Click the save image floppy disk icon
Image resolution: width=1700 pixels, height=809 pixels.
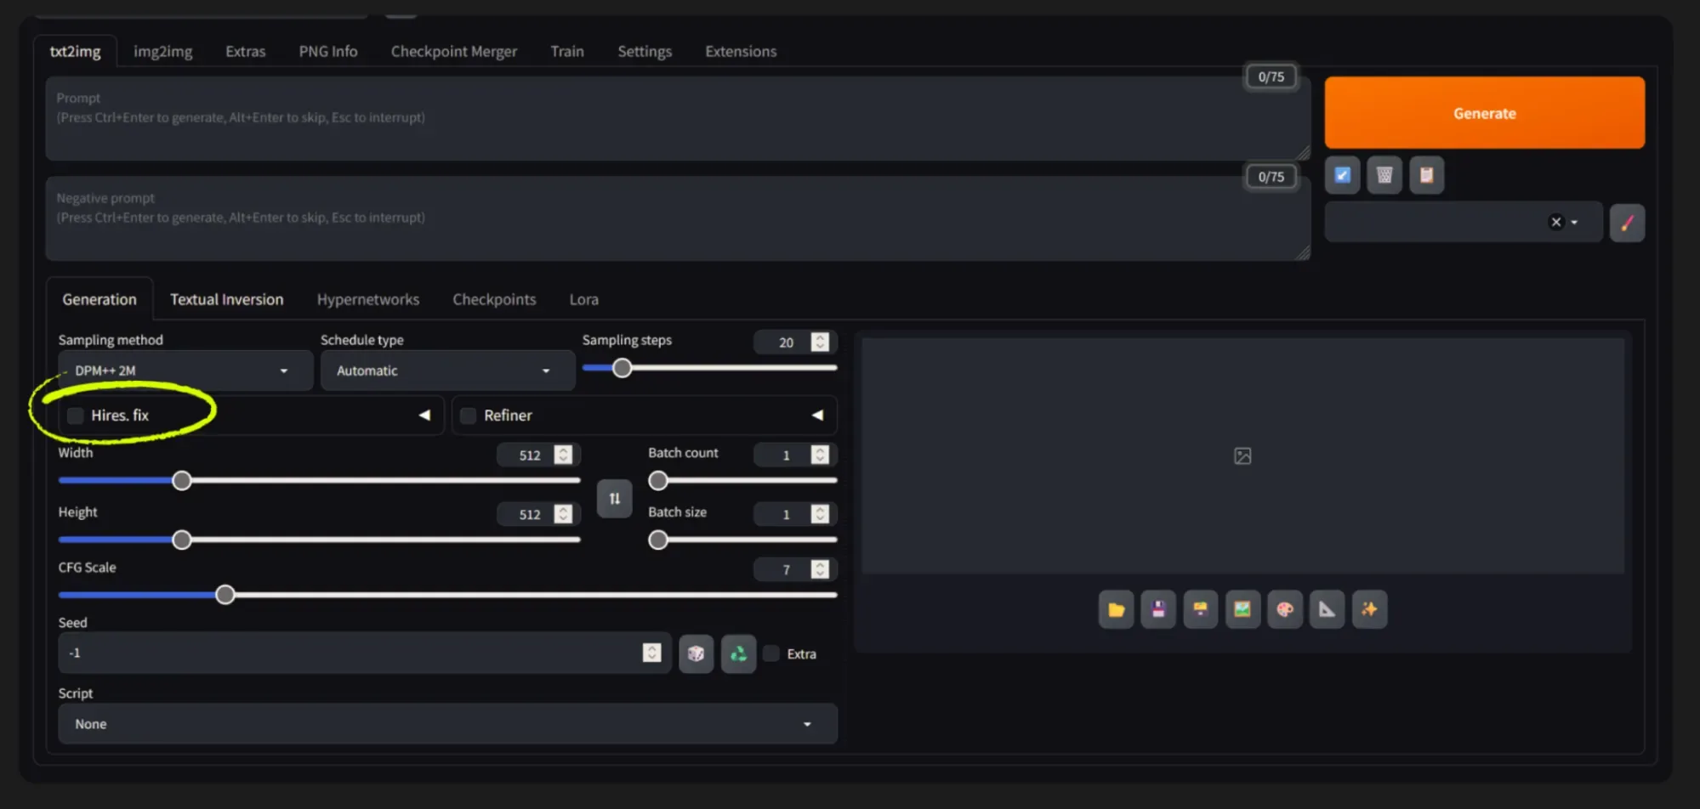(x=1158, y=609)
